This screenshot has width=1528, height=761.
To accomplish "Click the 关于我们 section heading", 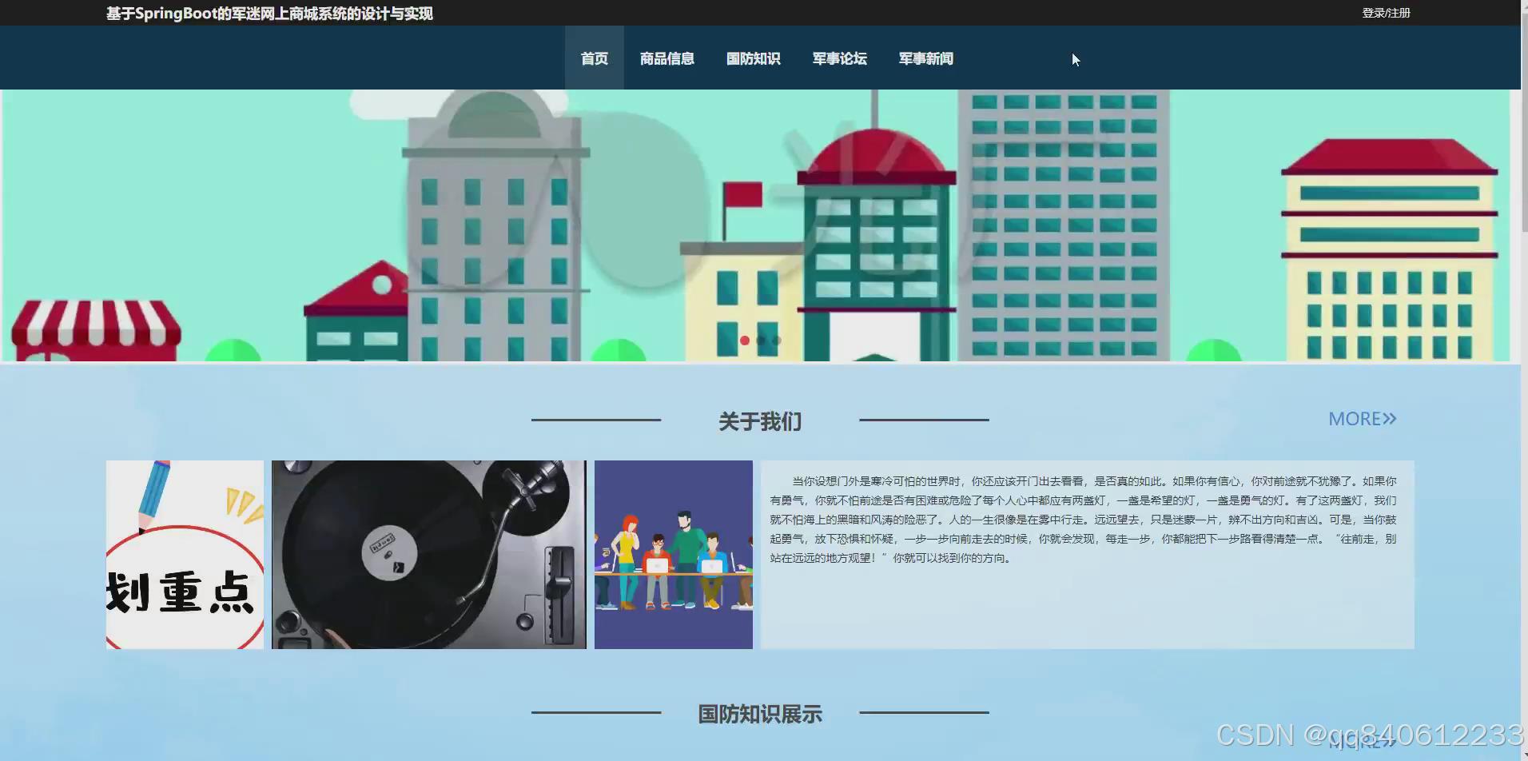I will click(759, 421).
